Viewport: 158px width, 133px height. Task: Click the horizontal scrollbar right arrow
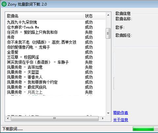103,119
